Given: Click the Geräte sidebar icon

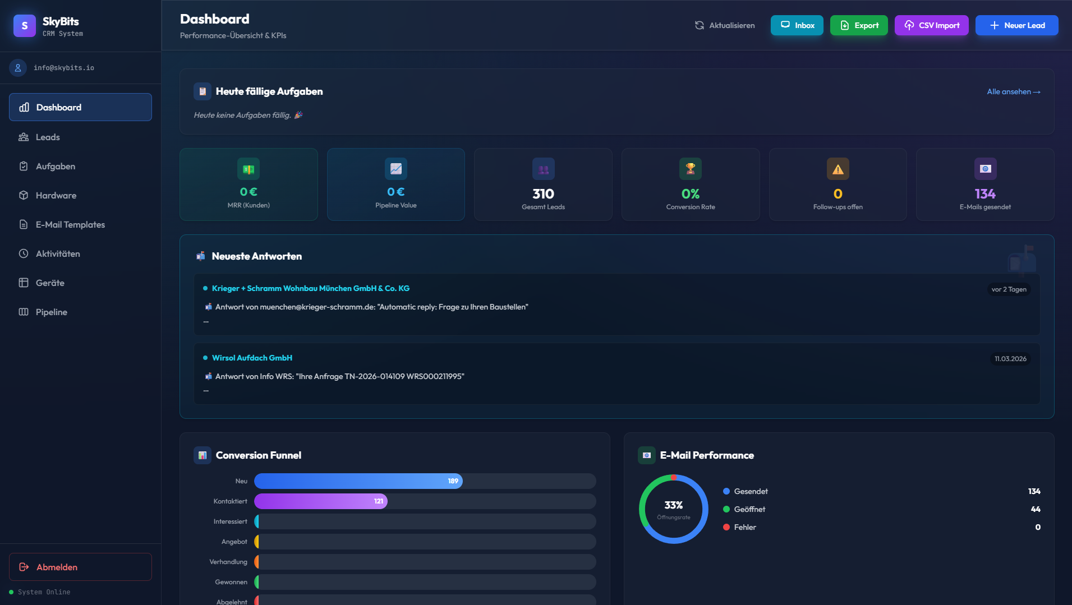Looking at the screenshot, I should [23, 283].
